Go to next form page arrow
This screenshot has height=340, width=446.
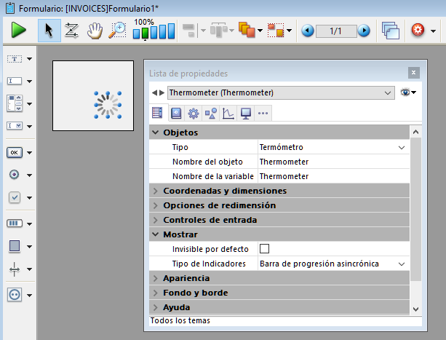tap(364, 31)
